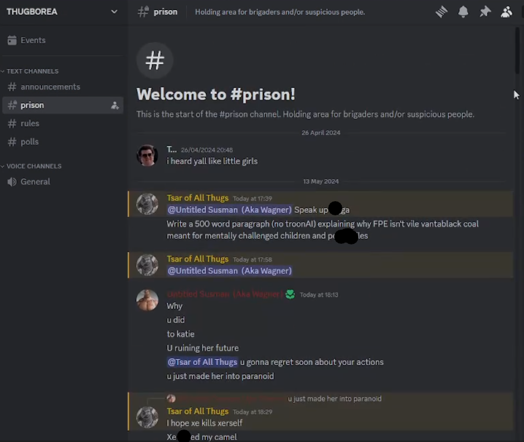Open the Untitled Susman username at 18:13
Screen dimensions: 524x442
[x=225, y=294]
